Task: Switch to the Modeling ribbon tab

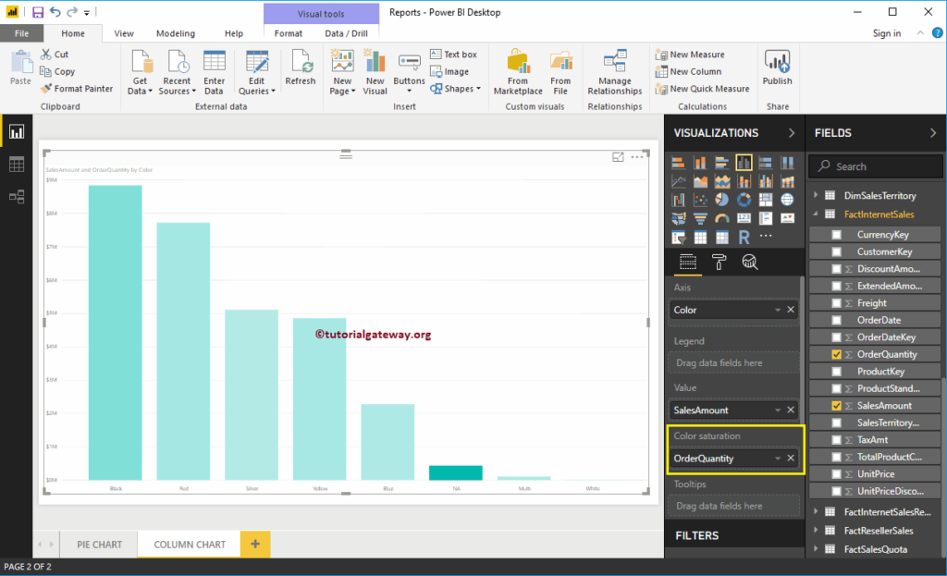Action: [176, 33]
